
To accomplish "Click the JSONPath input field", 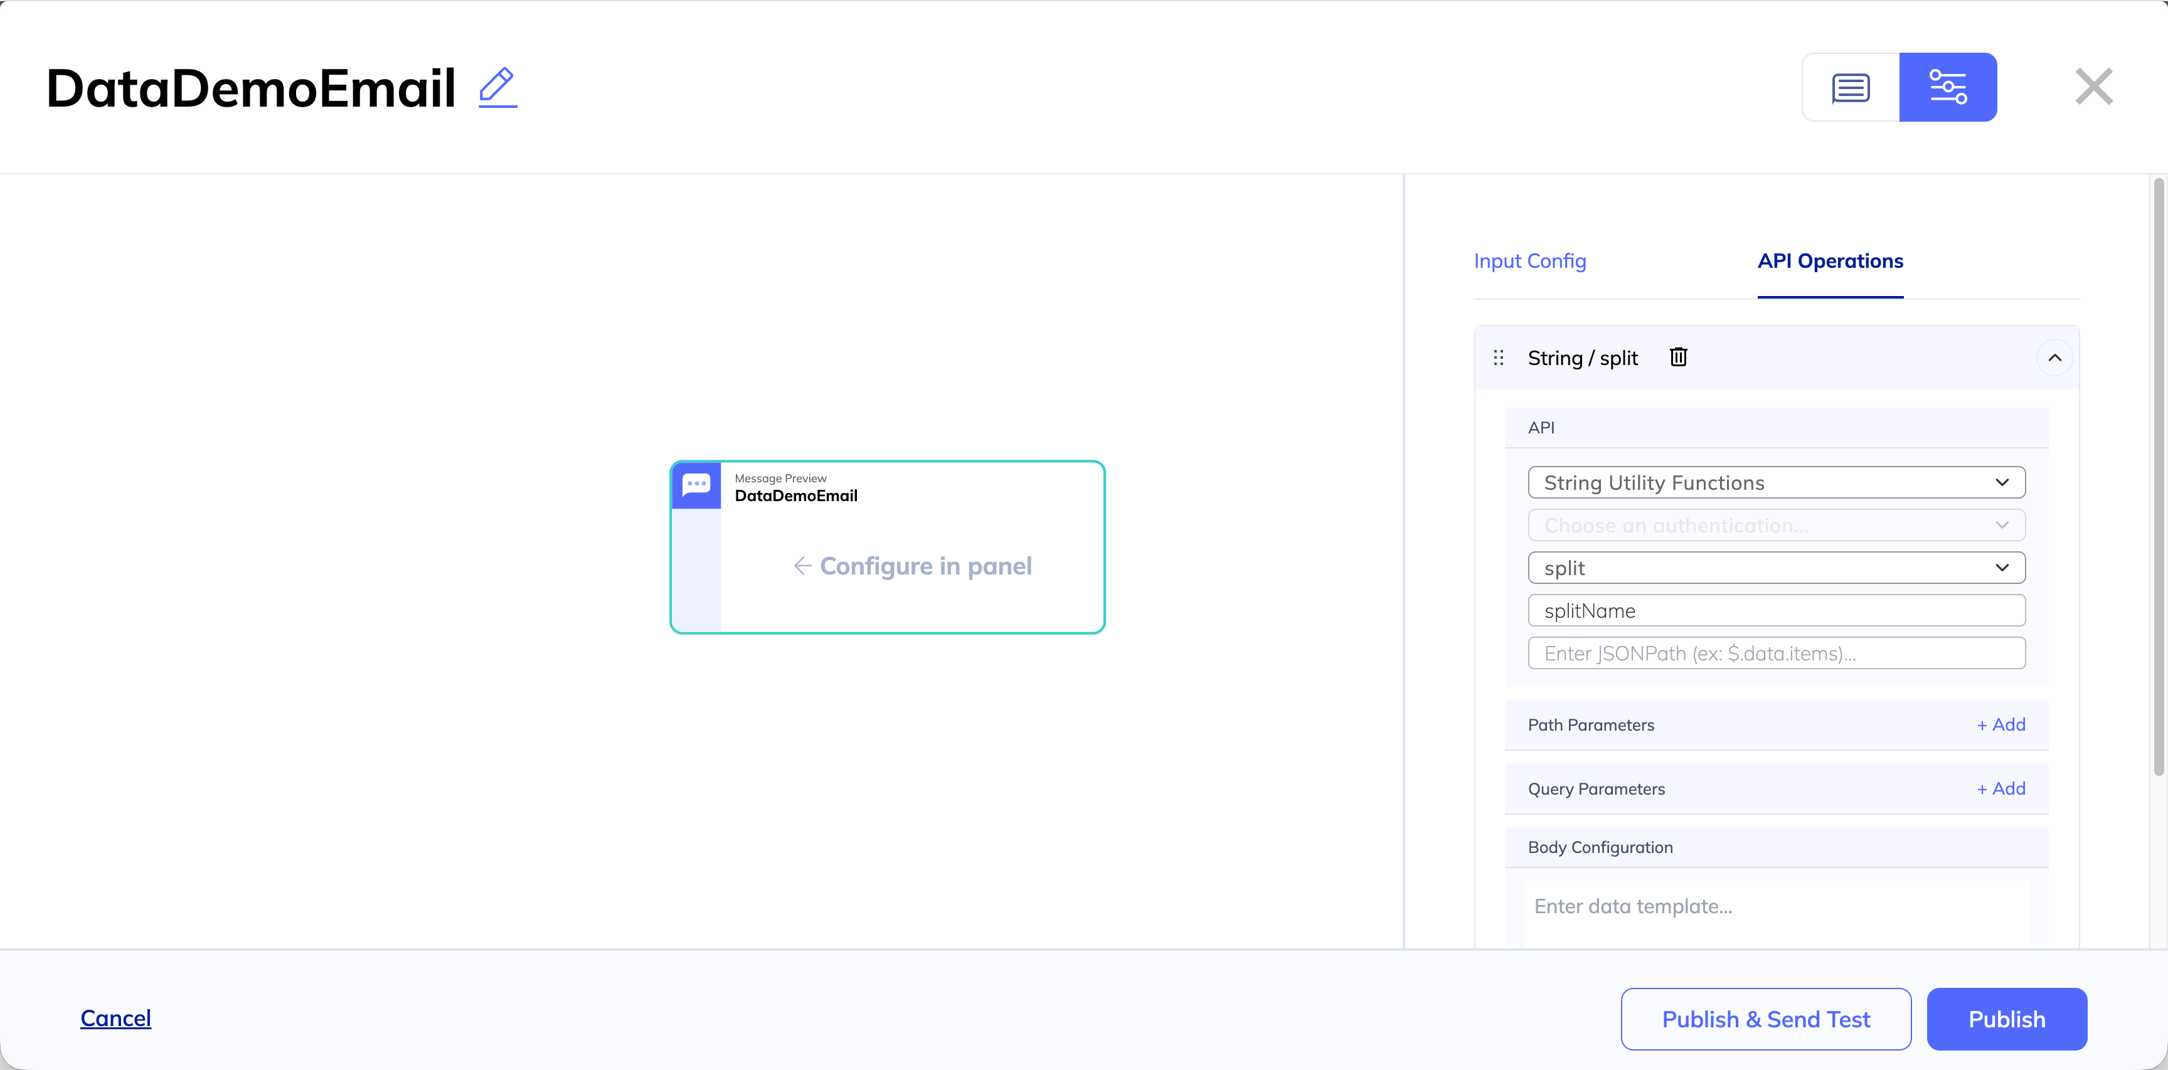I will click(x=1776, y=654).
